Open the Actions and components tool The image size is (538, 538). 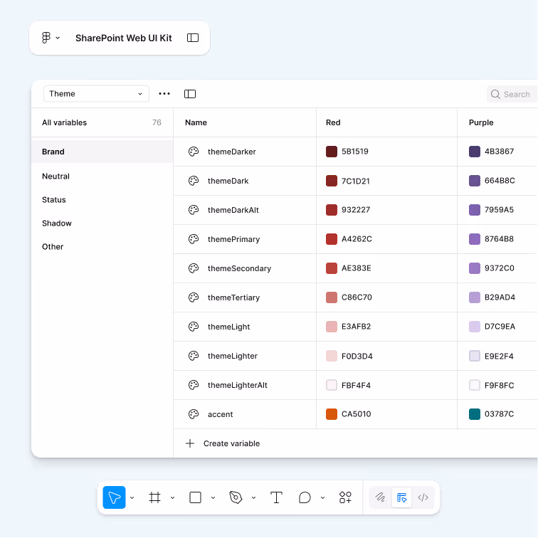point(346,497)
